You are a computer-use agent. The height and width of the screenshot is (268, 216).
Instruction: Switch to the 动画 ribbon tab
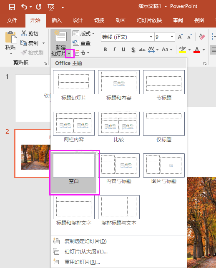[121, 20]
